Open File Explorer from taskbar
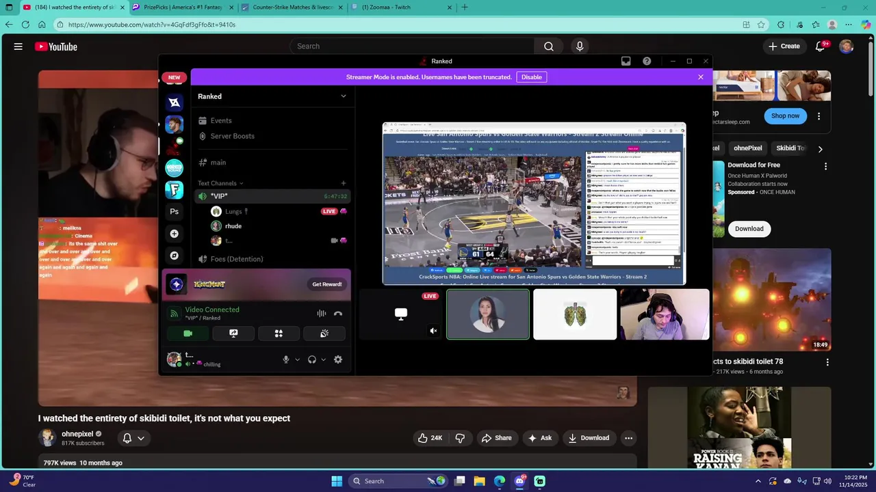 pos(480,481)
